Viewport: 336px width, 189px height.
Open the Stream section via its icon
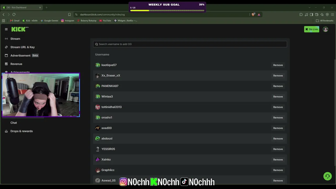6,39
